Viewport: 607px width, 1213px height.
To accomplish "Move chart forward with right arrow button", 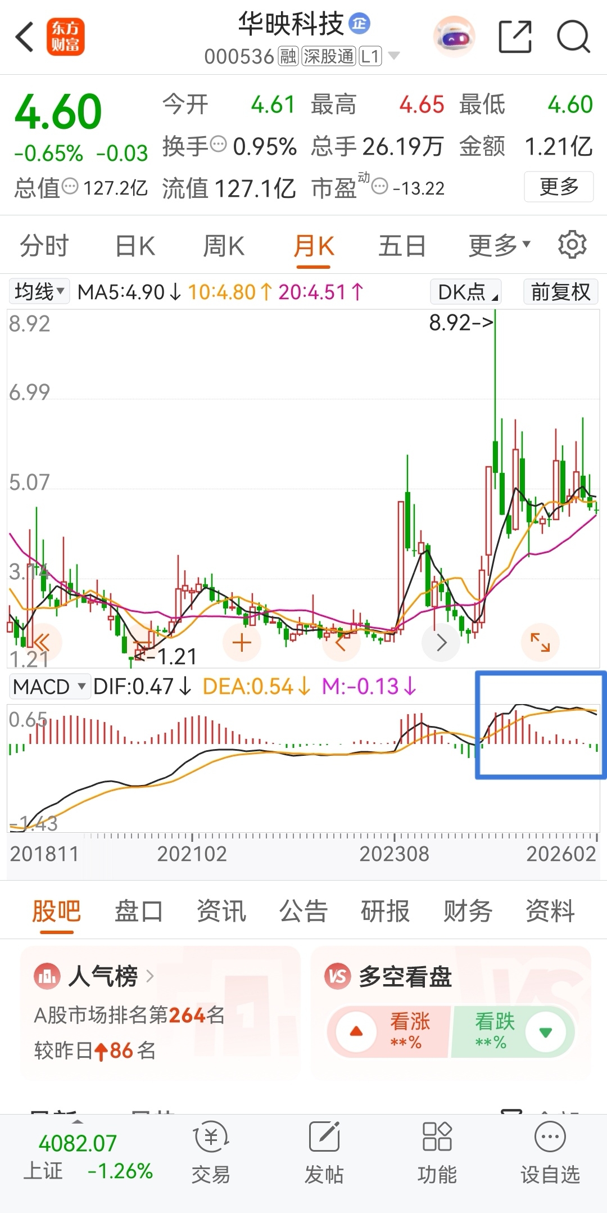I will coord(441,643).
